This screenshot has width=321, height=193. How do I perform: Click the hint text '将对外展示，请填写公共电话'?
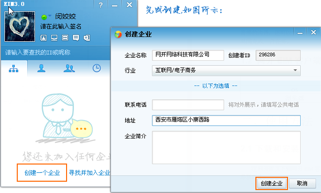pos(263,105)
